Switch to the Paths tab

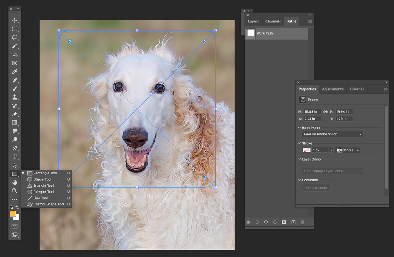click(x=292, y=22)
